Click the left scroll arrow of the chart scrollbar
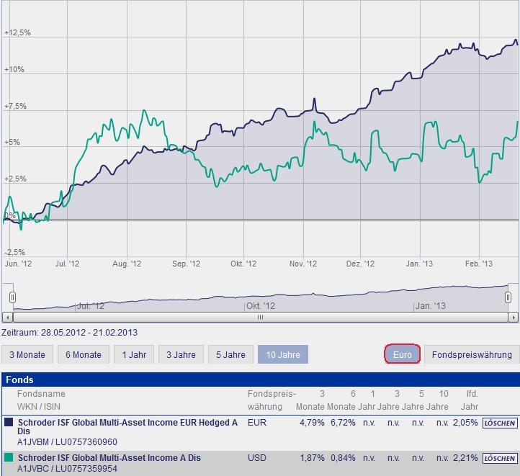Viewport: 520px width, 476px height. (x=7, y=316)
